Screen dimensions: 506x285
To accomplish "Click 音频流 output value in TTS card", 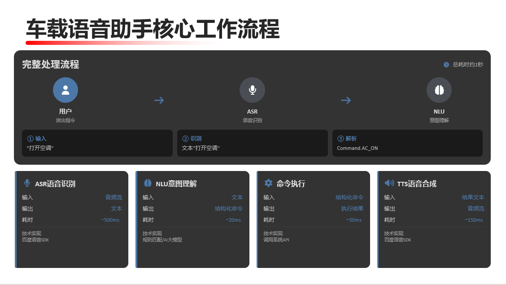I will (476, 209).
